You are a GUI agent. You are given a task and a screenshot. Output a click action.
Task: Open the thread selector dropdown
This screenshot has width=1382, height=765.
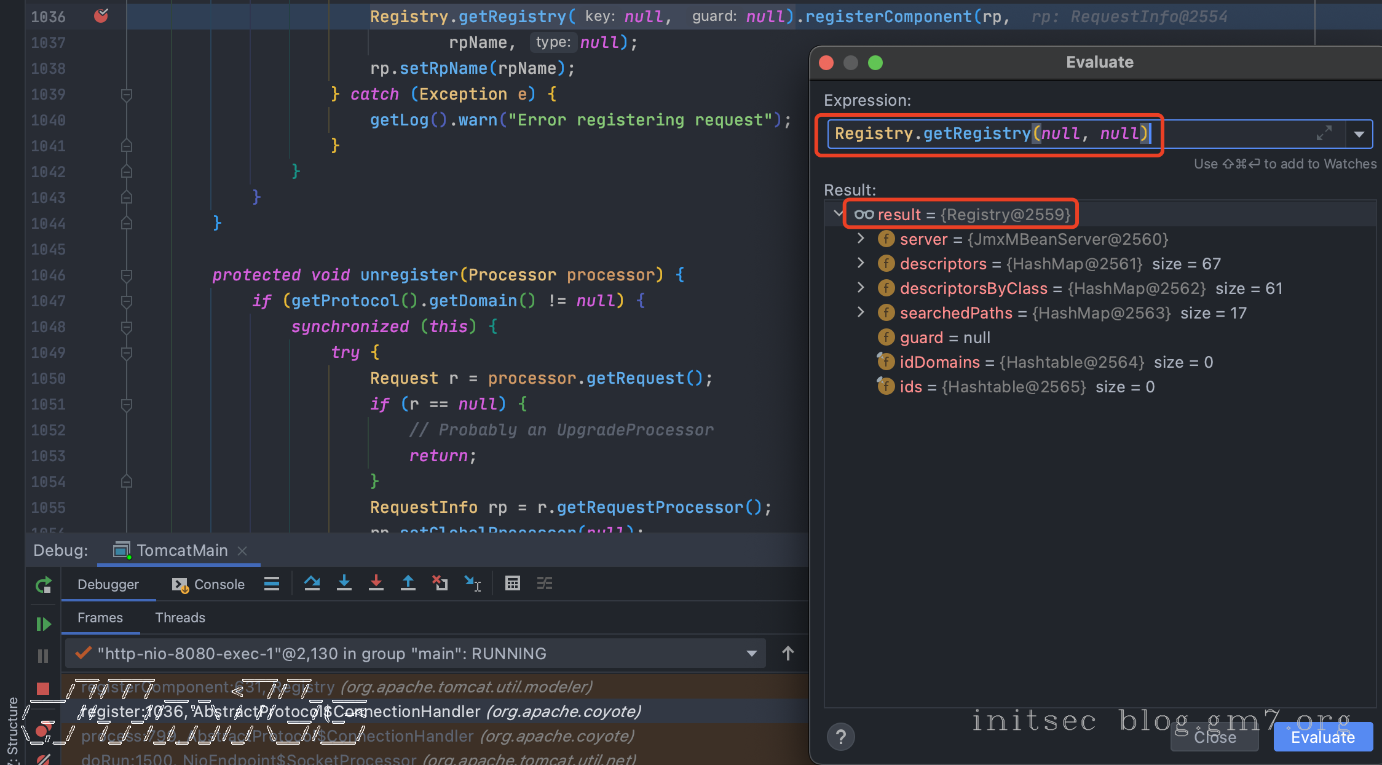click(751, 653)
